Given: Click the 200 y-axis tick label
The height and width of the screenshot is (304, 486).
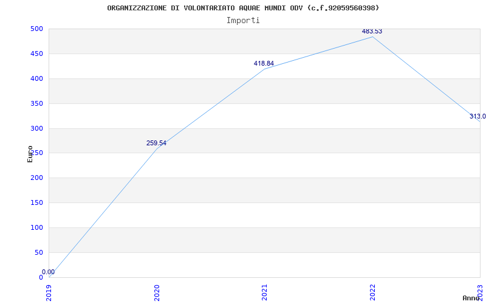Looking at the screenshot, I should point(36,178).
